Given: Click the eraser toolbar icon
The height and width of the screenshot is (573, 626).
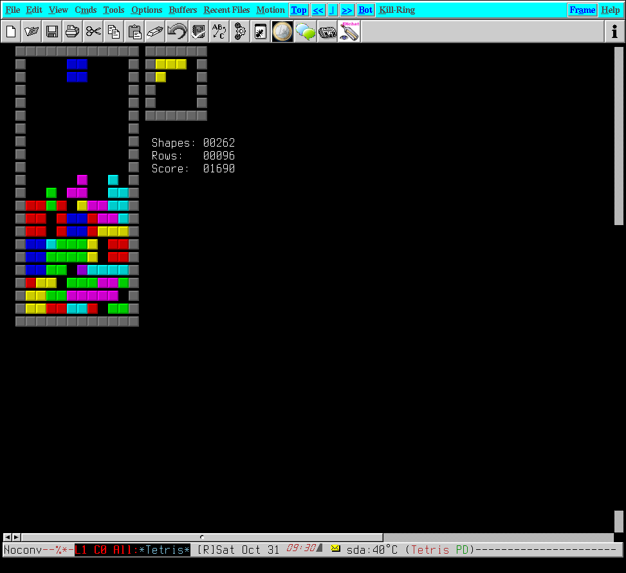Looking at the screenshot, I should pyautogui.click(x=155, y=32).
